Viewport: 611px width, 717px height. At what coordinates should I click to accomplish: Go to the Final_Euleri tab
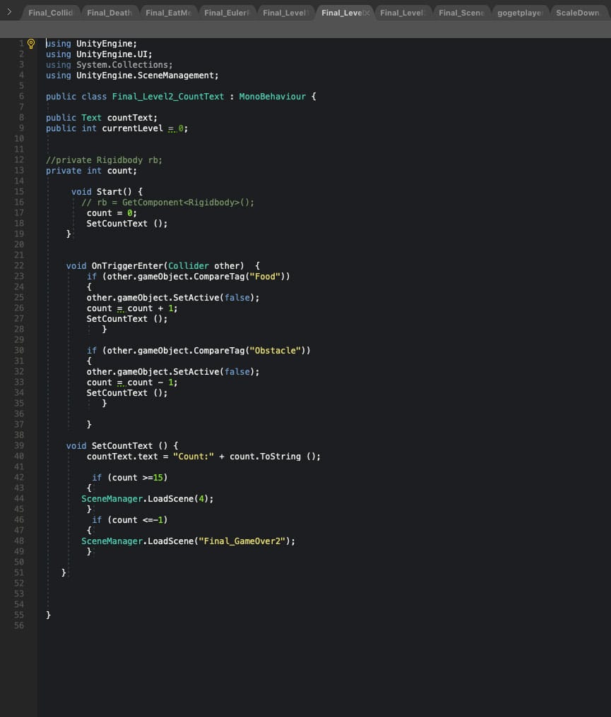pyautogui.click(x=227, y=13)
